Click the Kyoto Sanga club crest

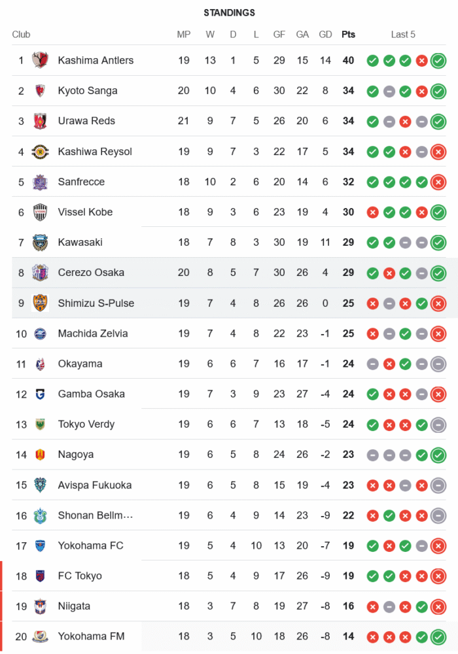41,91
